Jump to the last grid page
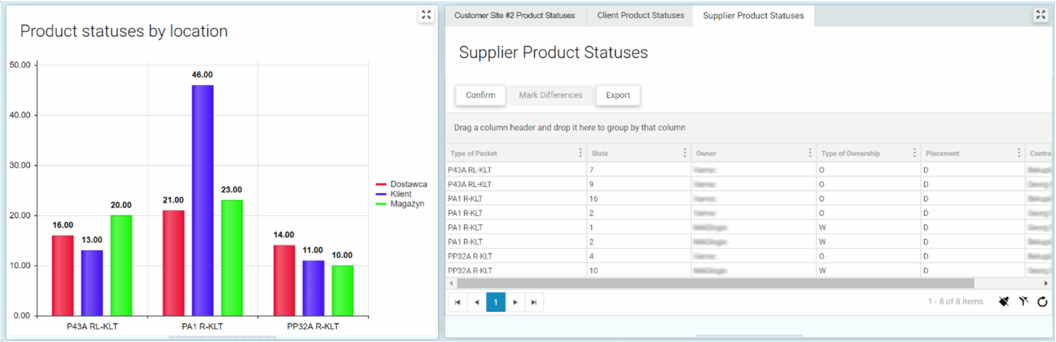 [x=534, y=303]
